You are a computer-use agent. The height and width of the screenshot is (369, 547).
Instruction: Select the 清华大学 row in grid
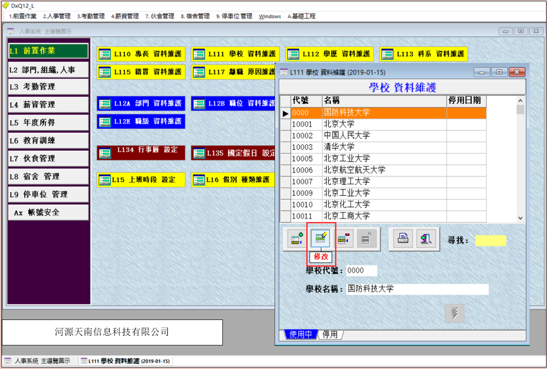384,147
